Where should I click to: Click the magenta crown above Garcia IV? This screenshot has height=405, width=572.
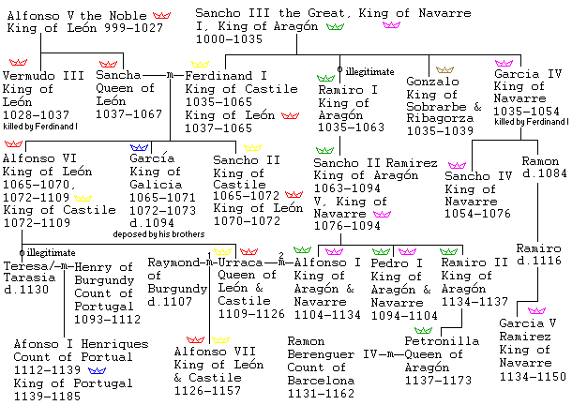(504, 65)
